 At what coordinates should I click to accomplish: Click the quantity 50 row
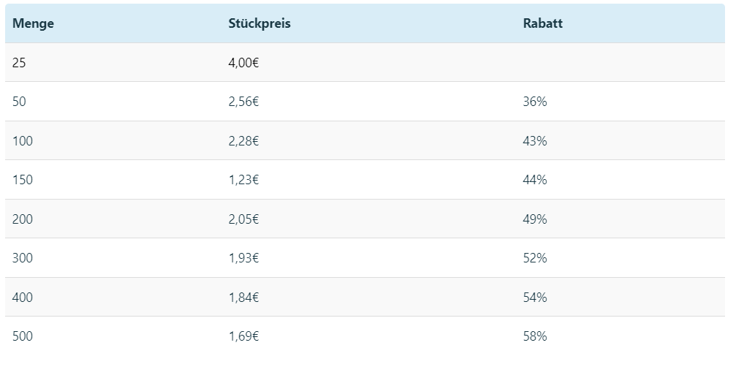[365, 102]
